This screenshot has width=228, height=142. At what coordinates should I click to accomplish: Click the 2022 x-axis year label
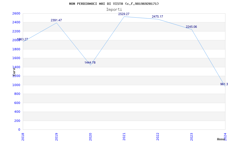click(158, 137)
